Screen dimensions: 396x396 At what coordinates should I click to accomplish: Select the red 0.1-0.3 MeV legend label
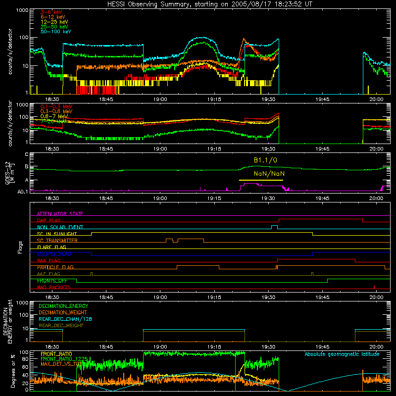pos(56,106)
